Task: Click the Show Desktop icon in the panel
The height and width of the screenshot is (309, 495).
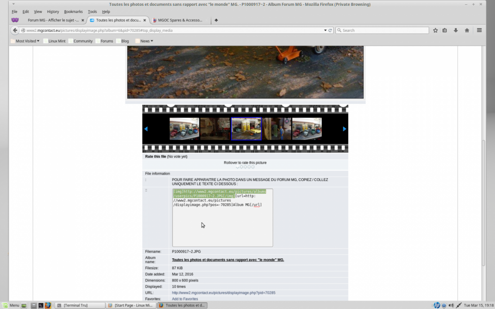Action: point(24,305)
